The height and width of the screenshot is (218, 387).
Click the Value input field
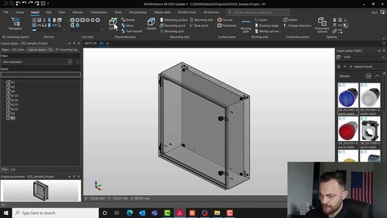click(41, 74)
